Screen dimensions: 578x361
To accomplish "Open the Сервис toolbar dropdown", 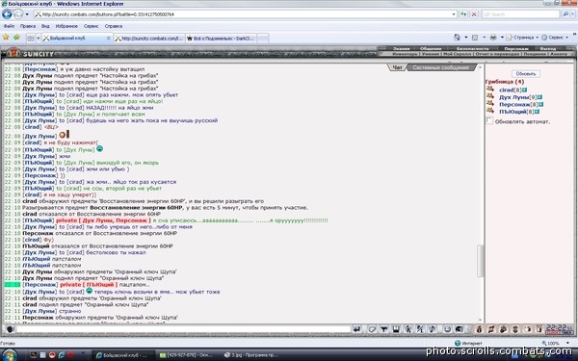I will (555, 38).
